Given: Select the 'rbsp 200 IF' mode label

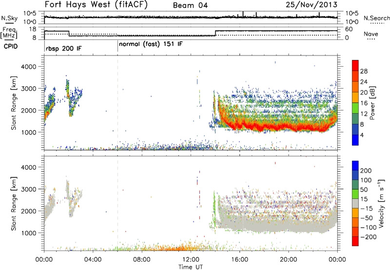Looking at the screenshot, I should (63, 48).
